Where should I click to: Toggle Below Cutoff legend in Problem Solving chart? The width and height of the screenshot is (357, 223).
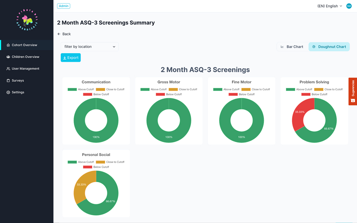coord(306,94)
